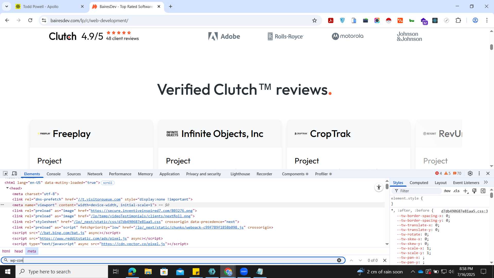
Task: Open the Lighthouse tab
Action: coord(240,174)
